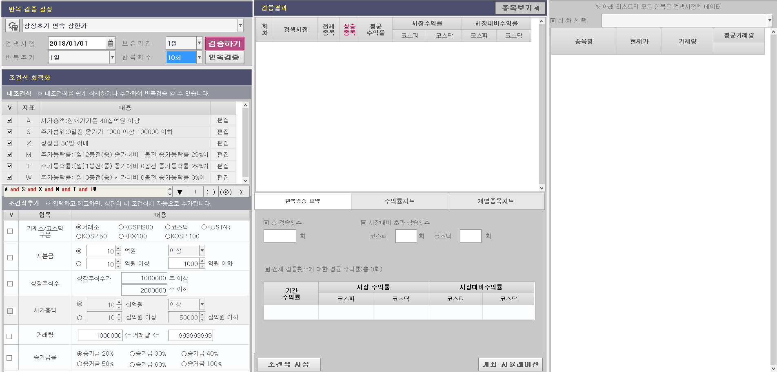Click the 계좌 시뮬레이션 button
Screen dimensions: 777x372
point(511,364)
